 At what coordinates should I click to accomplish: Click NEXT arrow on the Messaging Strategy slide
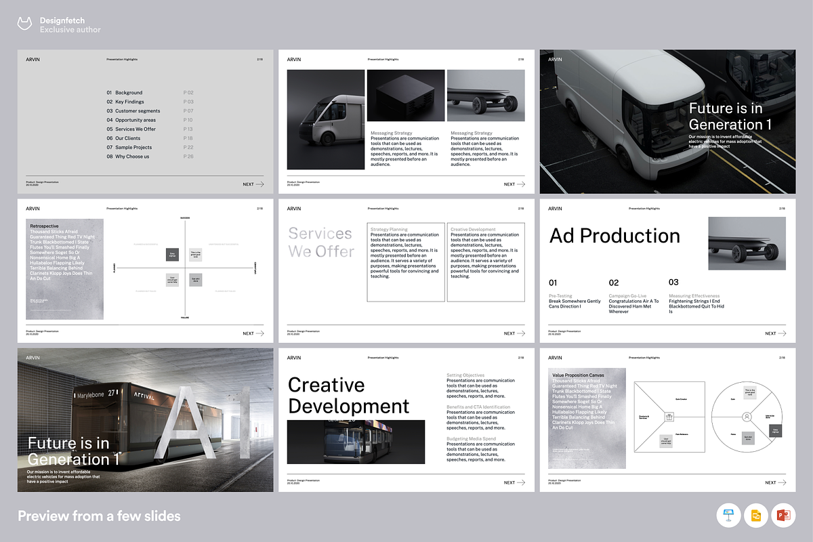514,184
